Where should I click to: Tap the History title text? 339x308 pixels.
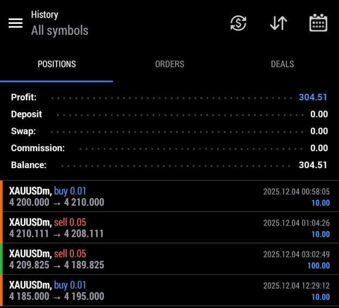[x=44, y=15]
